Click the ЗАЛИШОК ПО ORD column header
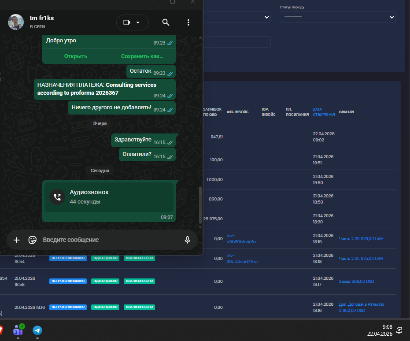Screen dimensions: 410x341 point(212,112)
